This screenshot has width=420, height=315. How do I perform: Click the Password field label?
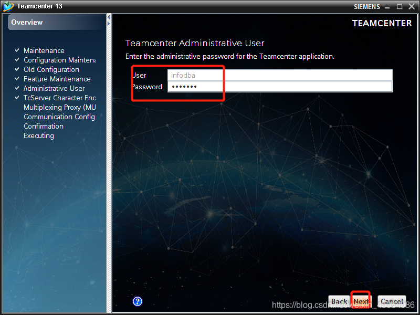(147, 87)
